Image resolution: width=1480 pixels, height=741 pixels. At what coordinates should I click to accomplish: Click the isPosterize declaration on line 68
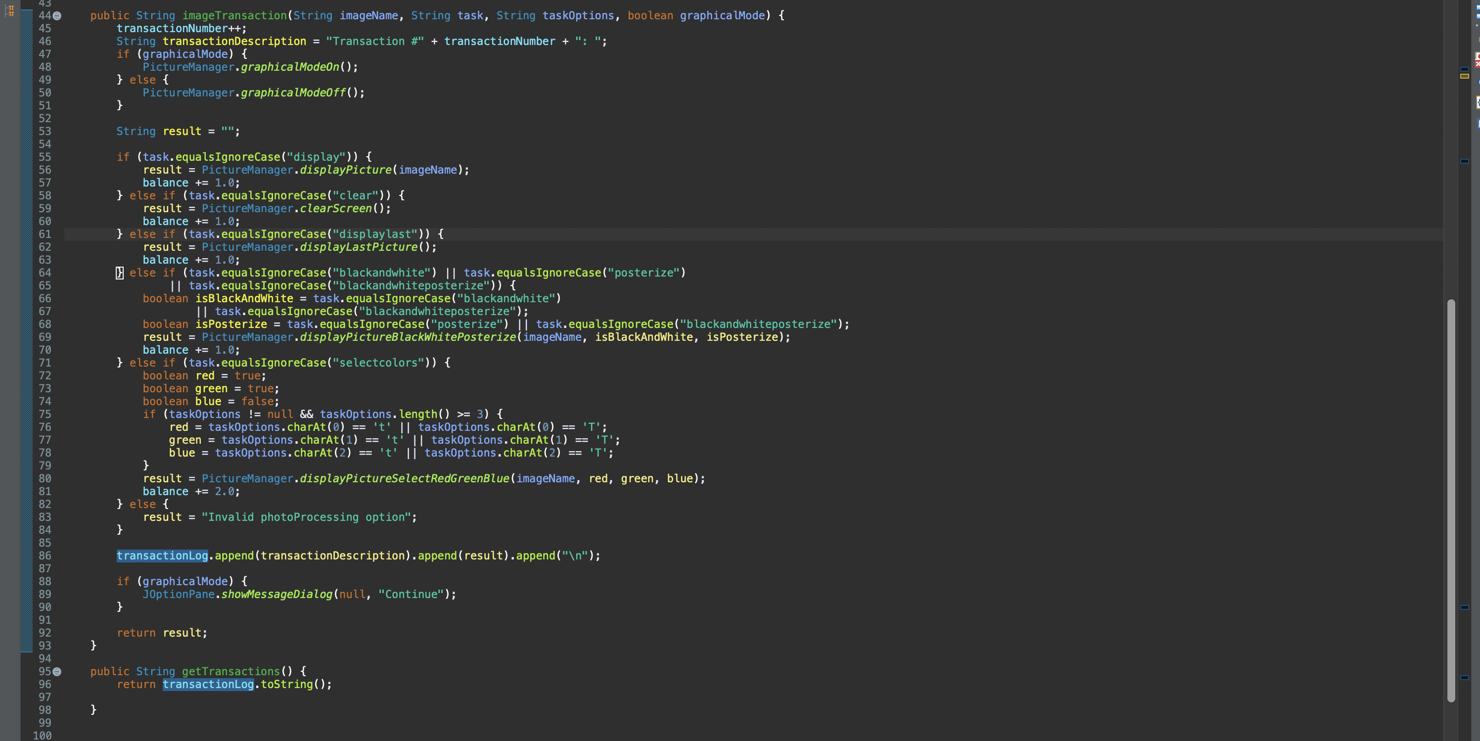pos(231,324)
